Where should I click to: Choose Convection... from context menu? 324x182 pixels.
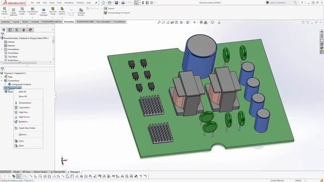[25, 108]
